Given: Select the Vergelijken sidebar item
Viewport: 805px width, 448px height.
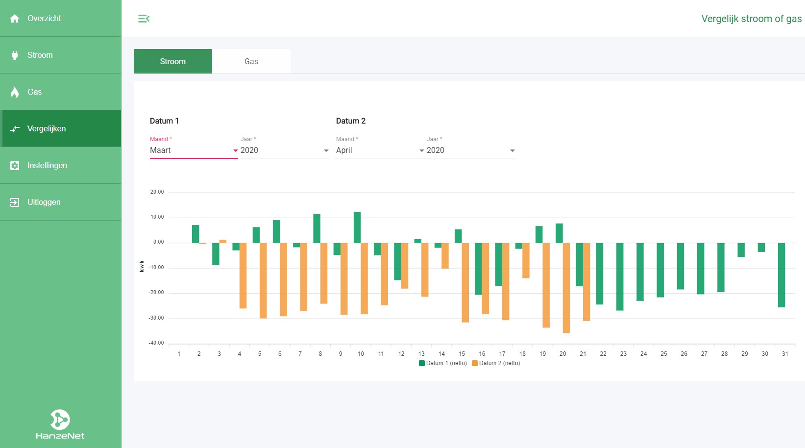Looking at the screenshot, I should pyautogui.click(x=61, y=128).
